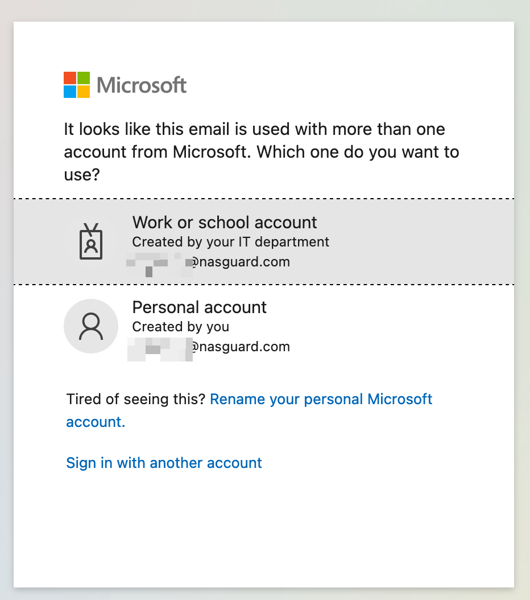Click the red square in Microsoft logo
The image size is (530, 600).
coord(70,78)
